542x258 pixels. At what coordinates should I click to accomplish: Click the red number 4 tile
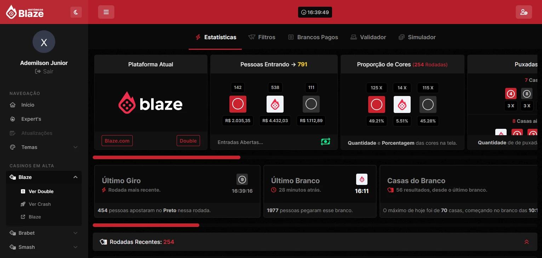pyautogui.click(x=511, y=94)
